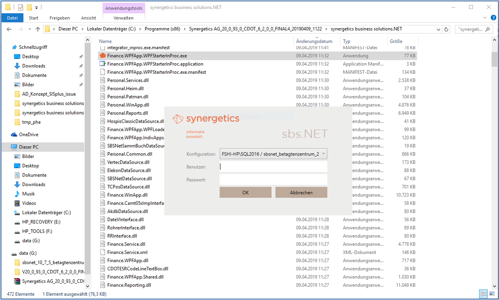Click the Finance.Service.xml document icon
This screenshot has width=499, height=300.
tap(103, 252)
